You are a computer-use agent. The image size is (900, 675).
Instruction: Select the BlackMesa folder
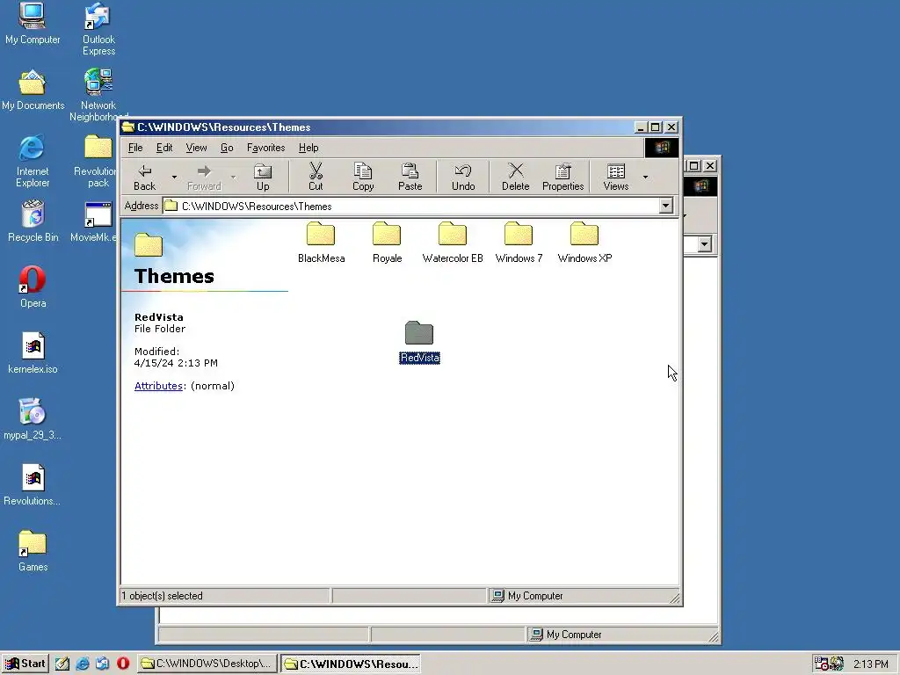(321, 243)
